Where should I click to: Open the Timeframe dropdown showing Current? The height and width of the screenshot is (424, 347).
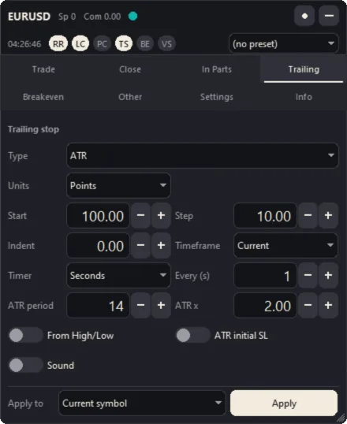point(285,246)
